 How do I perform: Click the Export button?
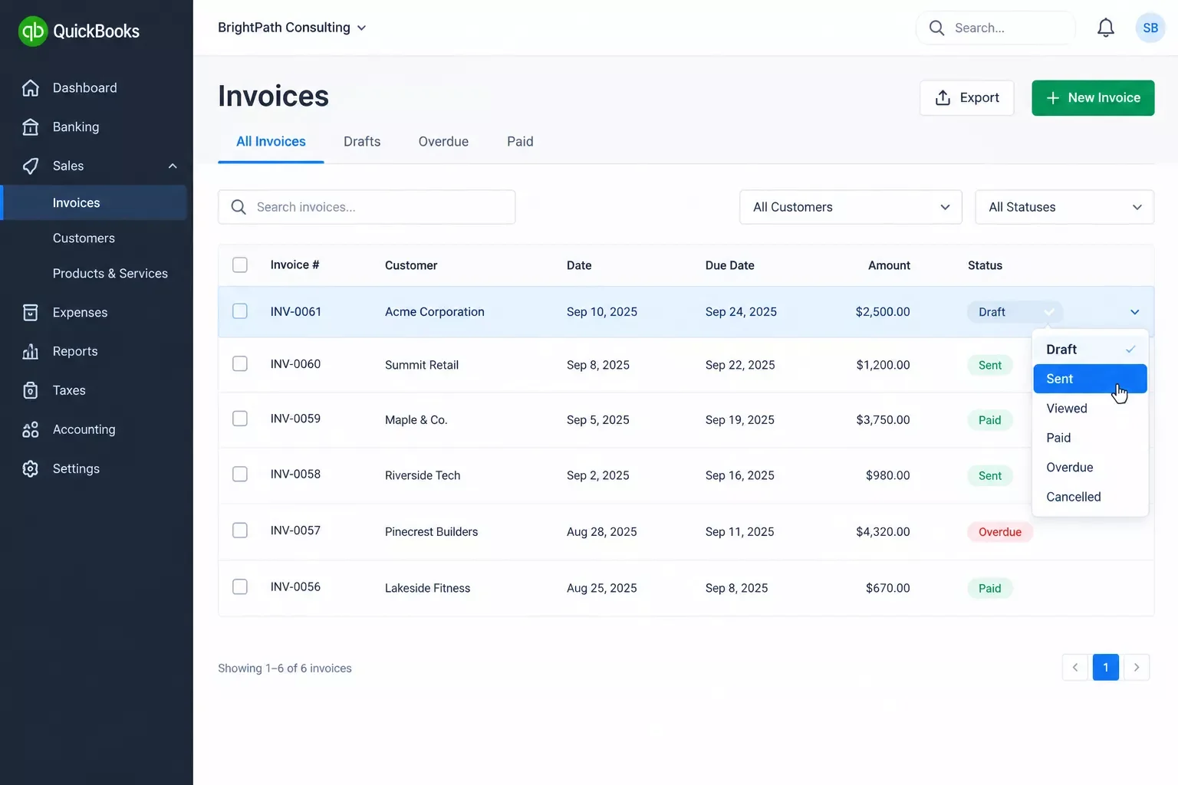(x=967, y=98)
